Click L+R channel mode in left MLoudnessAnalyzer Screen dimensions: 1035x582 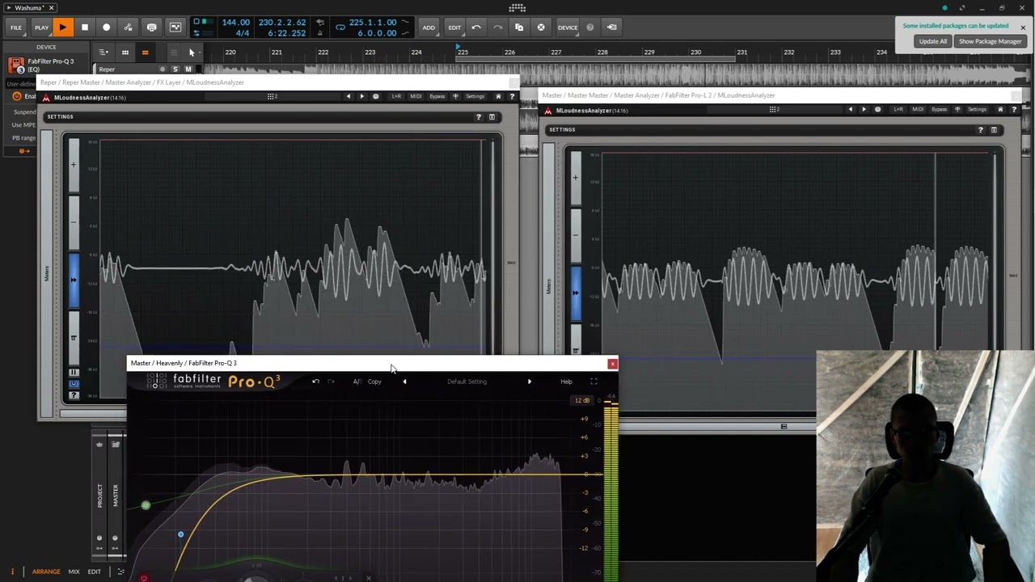tap(396, 96)
